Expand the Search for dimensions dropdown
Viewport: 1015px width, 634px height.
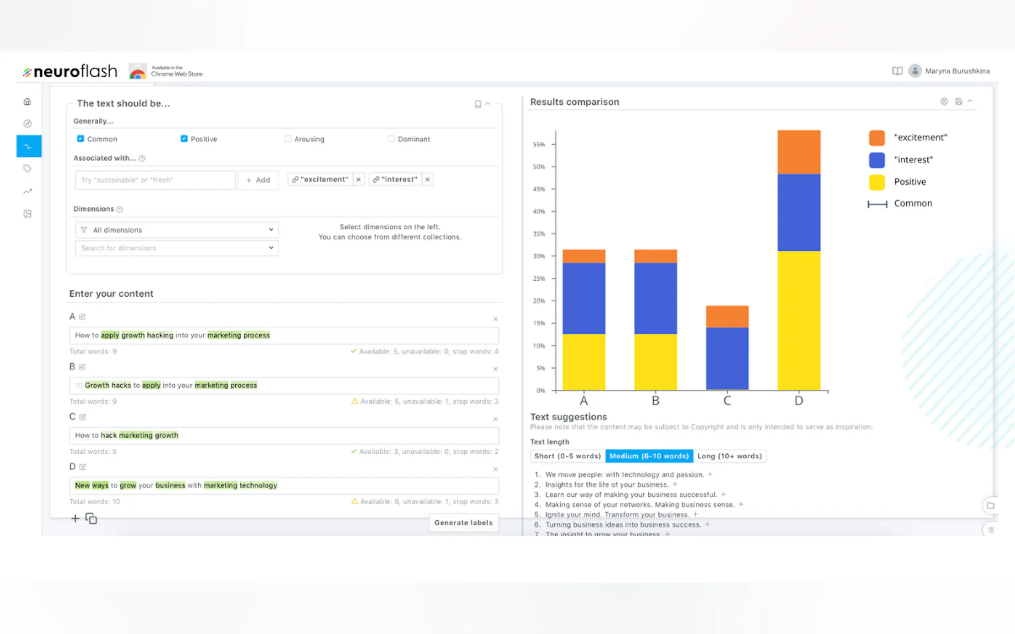coord(177,248)
